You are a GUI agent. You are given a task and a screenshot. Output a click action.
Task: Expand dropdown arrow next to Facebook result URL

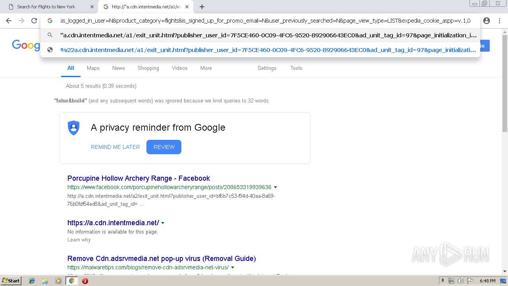pyautogui.click(x=275, y=187)
